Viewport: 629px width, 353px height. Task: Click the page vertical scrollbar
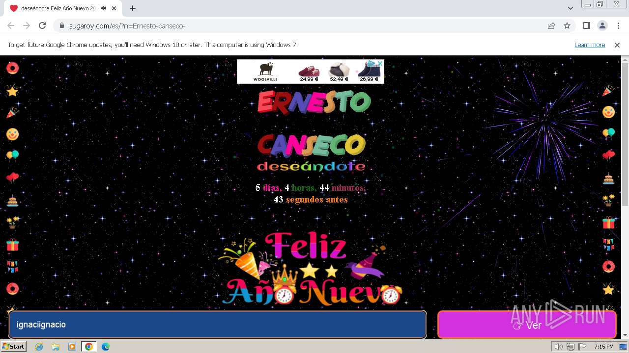coord(625,135)
